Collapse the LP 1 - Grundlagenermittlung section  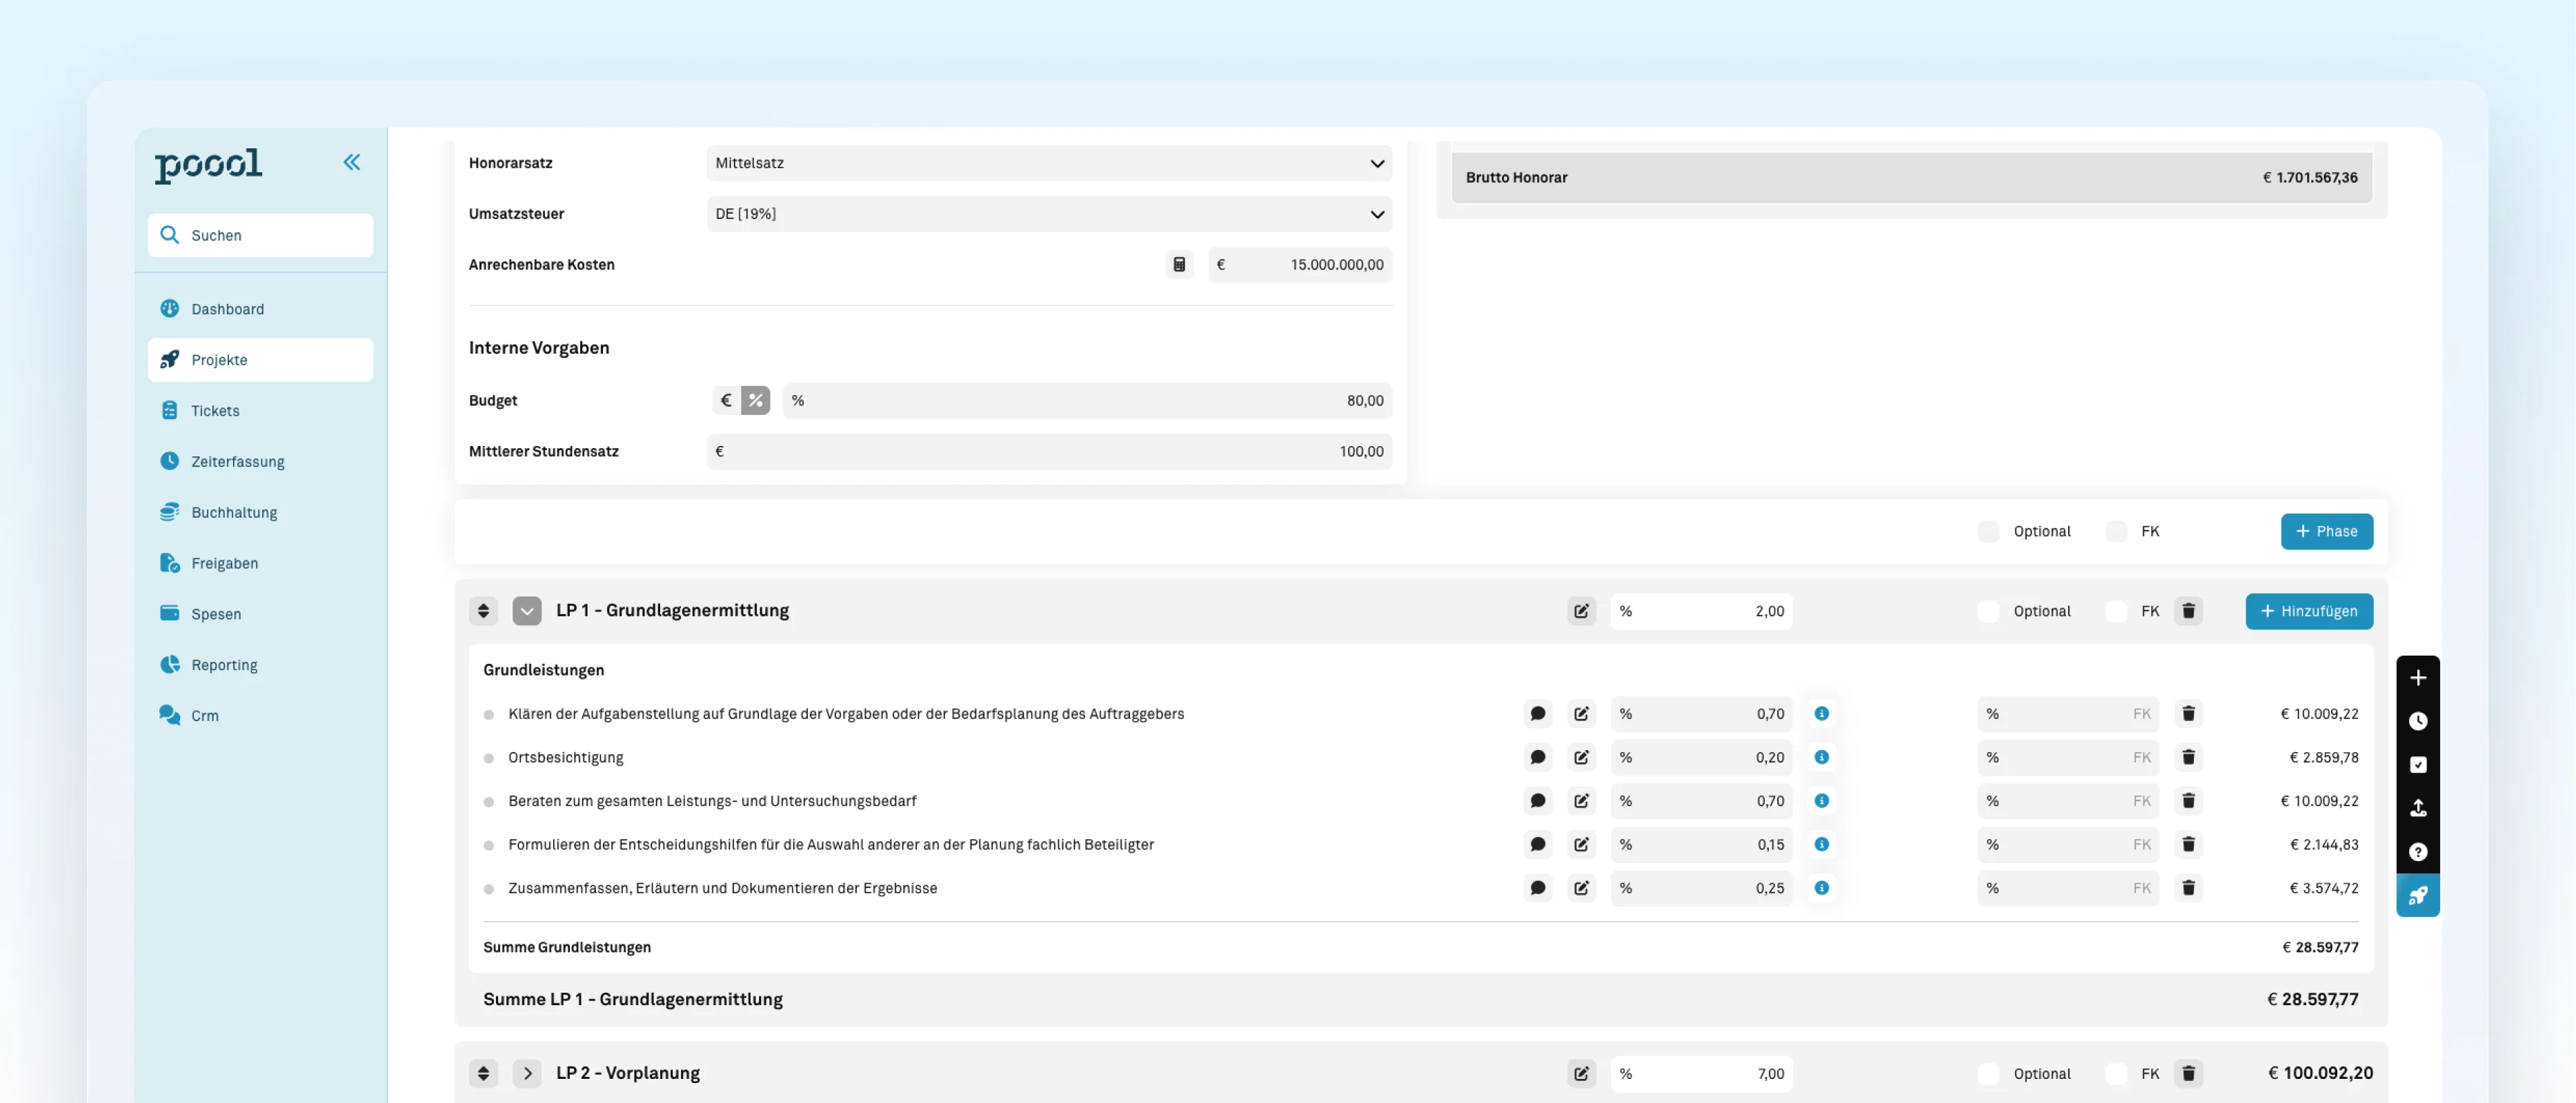pos(527,611)
